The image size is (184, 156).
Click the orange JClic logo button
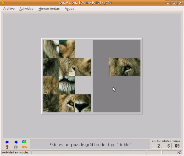coord(25,147)
